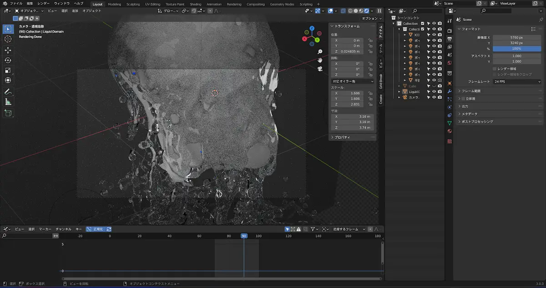Select the Measure tool

[x=8, y=101]
